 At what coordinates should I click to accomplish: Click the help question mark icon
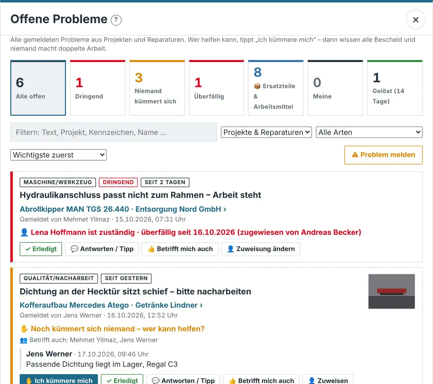(116, 19)
